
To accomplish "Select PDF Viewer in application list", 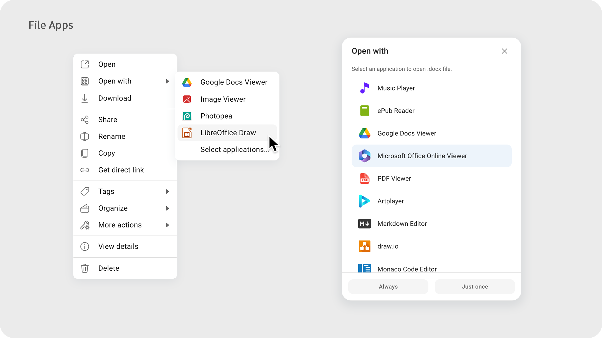I will [431, 179].
